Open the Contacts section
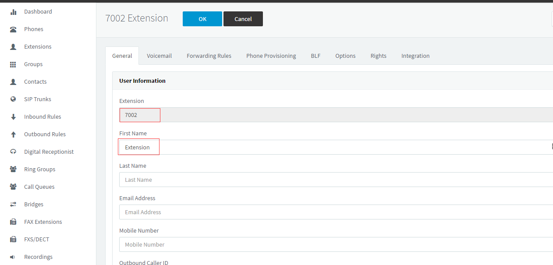The width and height of the screenshot is (553, 265). pyautogui.click(x=35, y=82)
